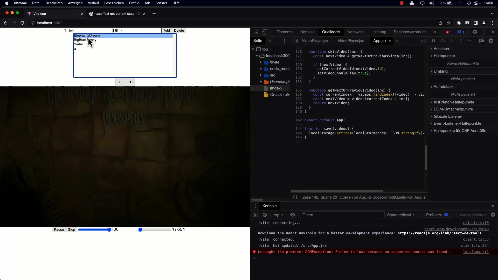Open a new Chrome tab
498x280 pixels.
pyautogui.click(x=154, y=14)
